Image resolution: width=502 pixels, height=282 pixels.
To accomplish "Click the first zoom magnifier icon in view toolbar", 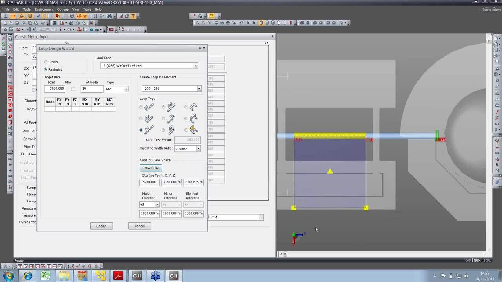I will pyautogui.click(x=197, y=23).
